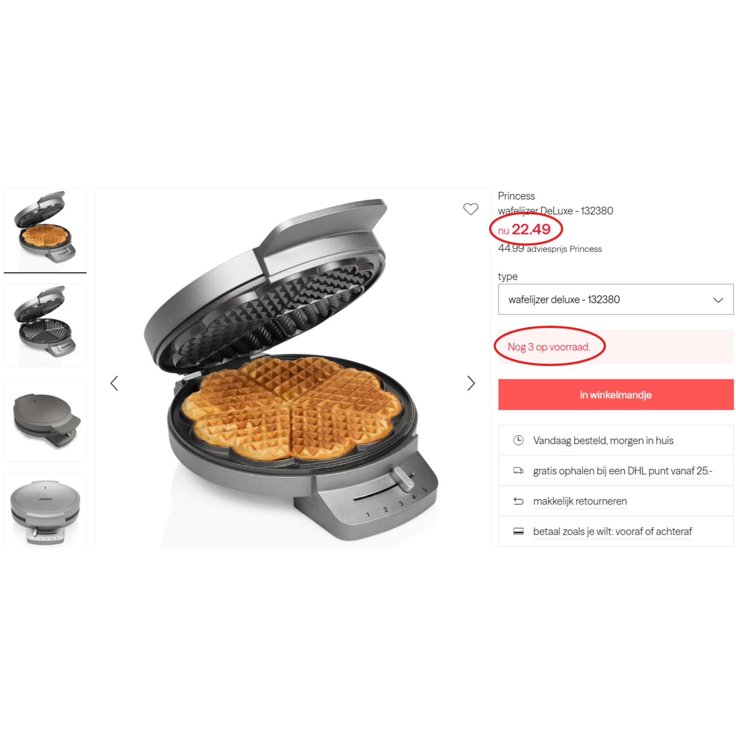Click the payment card icon

tap(518, 531)
